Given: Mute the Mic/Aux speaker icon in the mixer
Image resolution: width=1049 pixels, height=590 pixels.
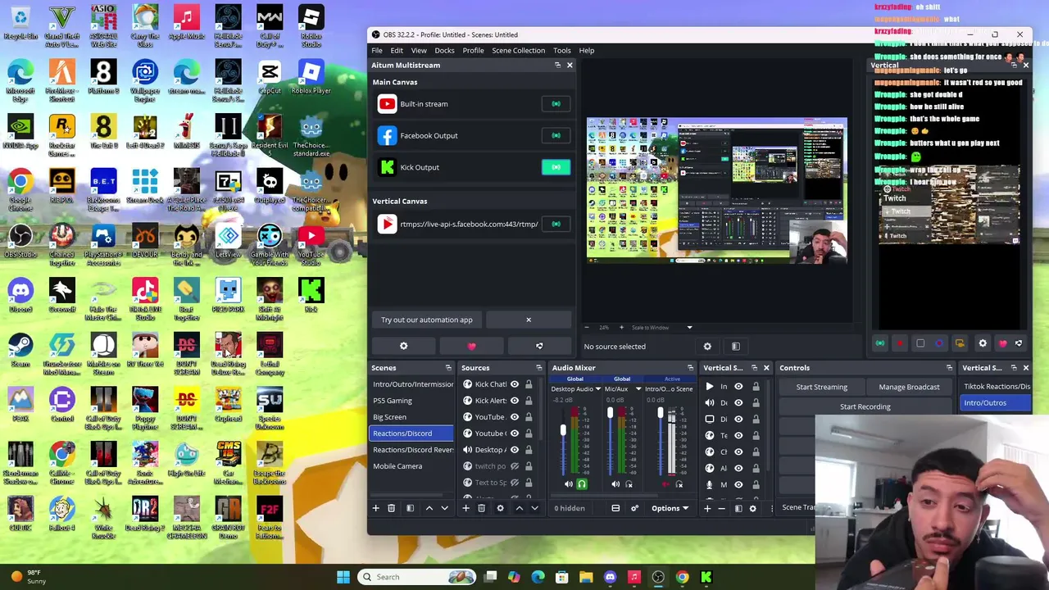Looking at the screenshot, I should point(615,484).
